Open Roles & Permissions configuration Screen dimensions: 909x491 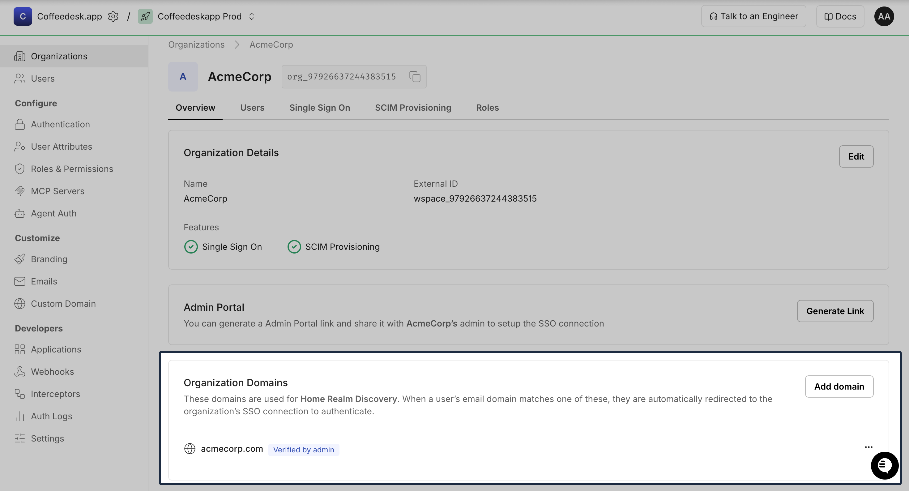coord(72,169)
